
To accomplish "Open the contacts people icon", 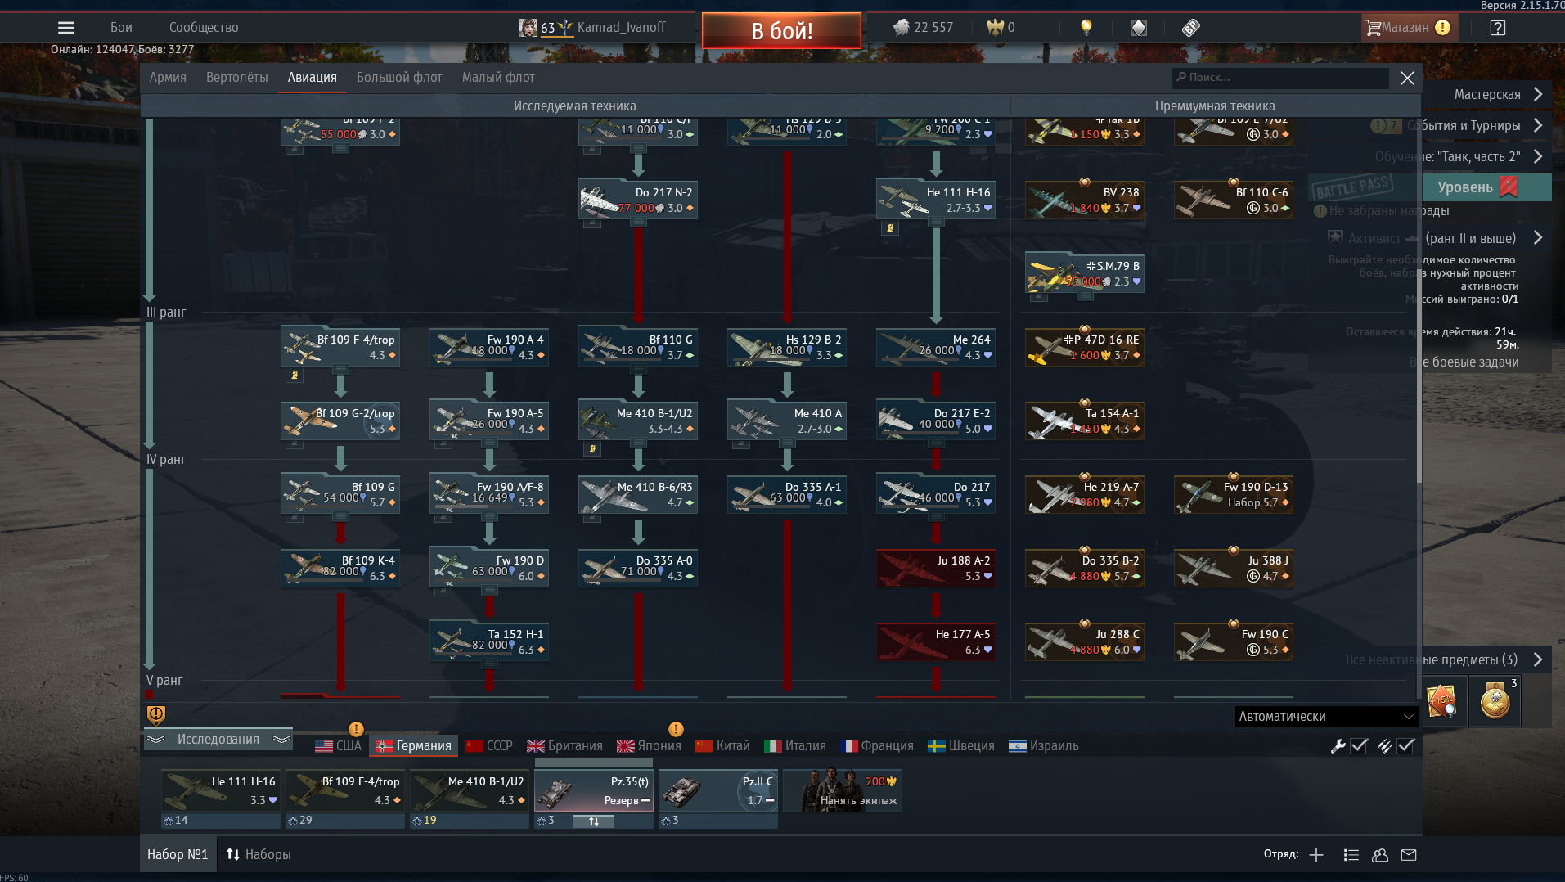I will pos(1380,855).
